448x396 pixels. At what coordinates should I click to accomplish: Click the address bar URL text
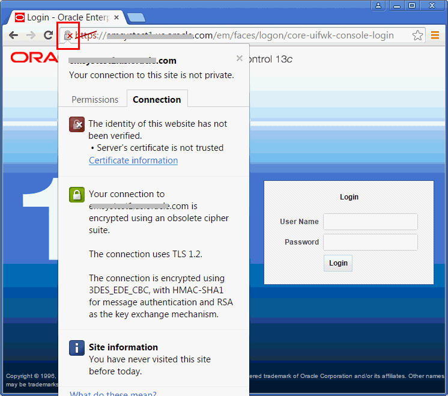click(x=234, y=35)
